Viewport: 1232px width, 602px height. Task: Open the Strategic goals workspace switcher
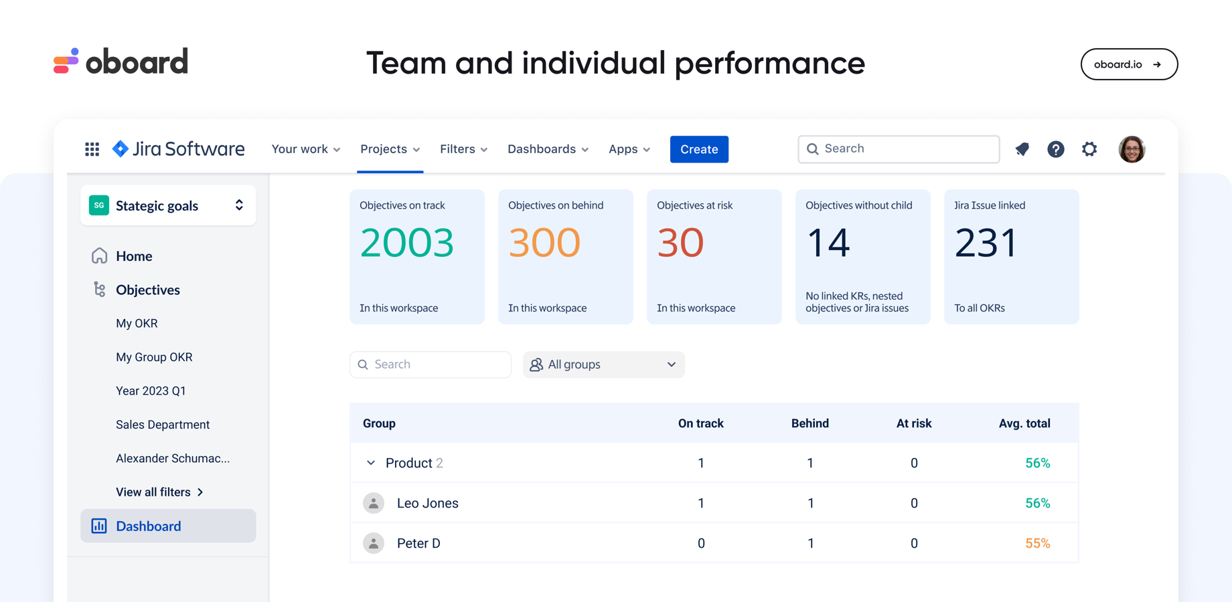(x=239, y=205)
